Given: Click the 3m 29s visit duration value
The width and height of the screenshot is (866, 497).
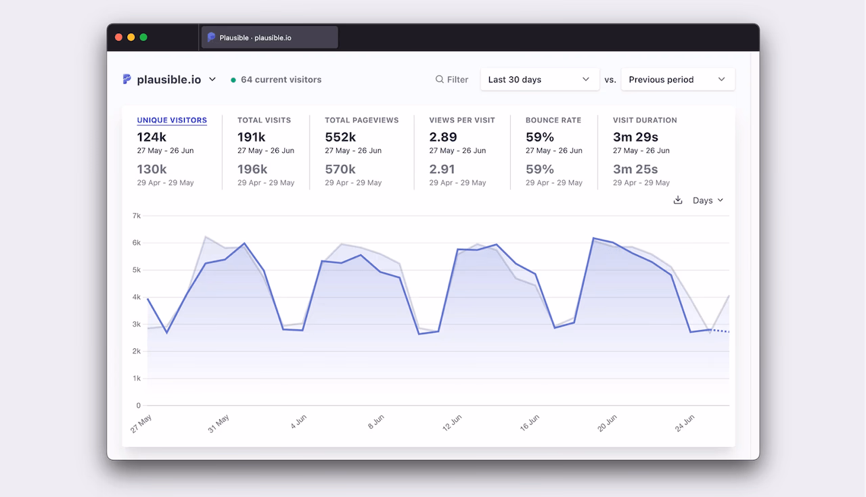Looking at the screenshot, I should point(635,137).
